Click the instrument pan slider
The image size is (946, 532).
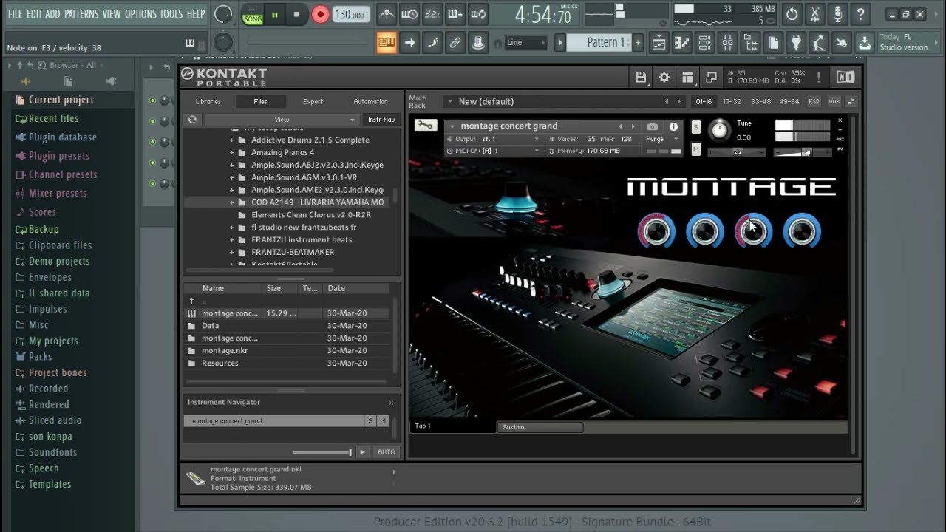point(737,152)
